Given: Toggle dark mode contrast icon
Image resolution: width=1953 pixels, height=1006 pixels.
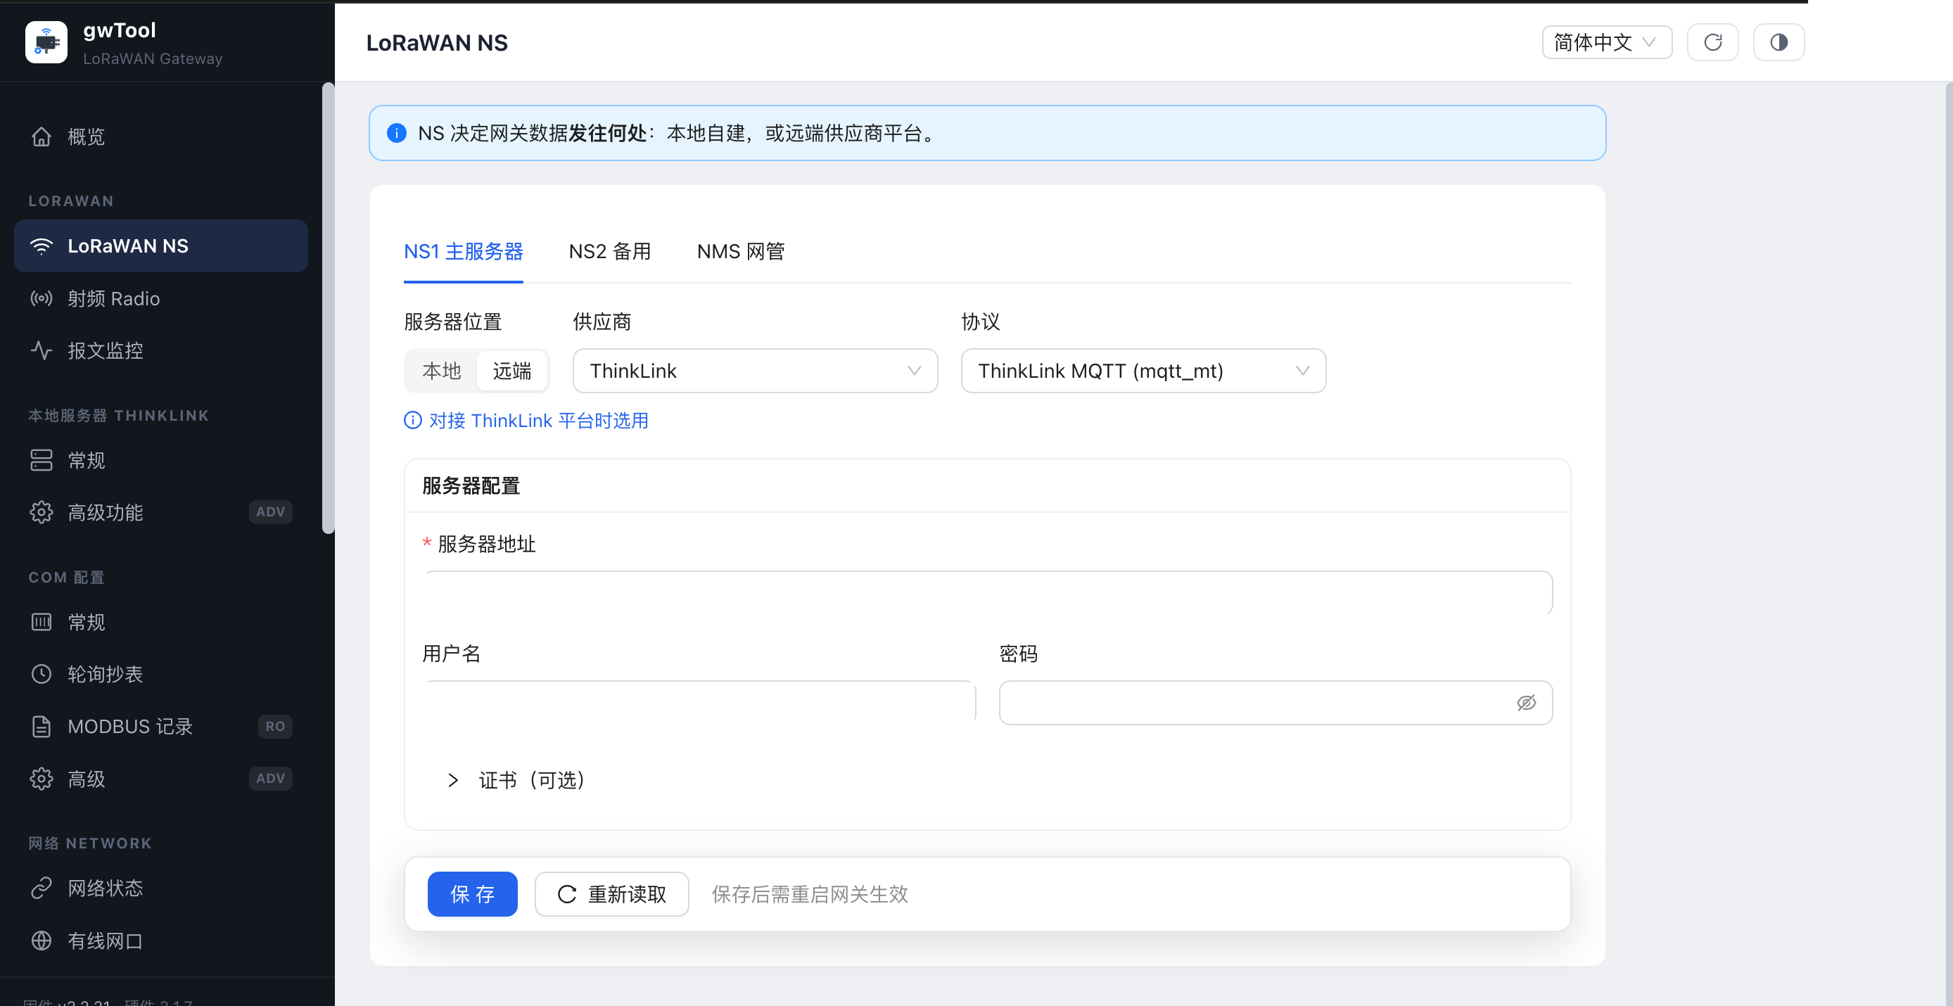Looking at the screenshot, I should [x=1779, y=42].
